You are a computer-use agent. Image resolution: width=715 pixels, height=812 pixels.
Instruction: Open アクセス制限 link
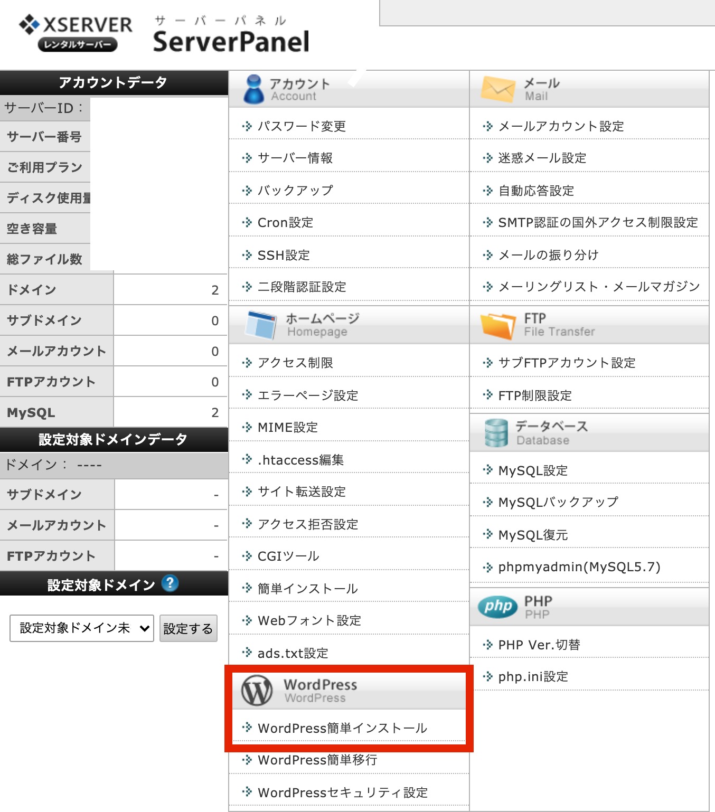(295, 363)
